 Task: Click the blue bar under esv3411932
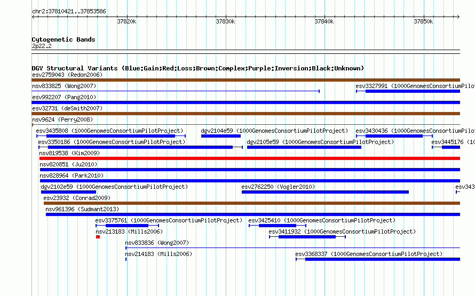pyautogui.click(x=307, y=237)
